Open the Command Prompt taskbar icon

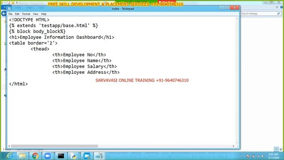tap(61, 156)
